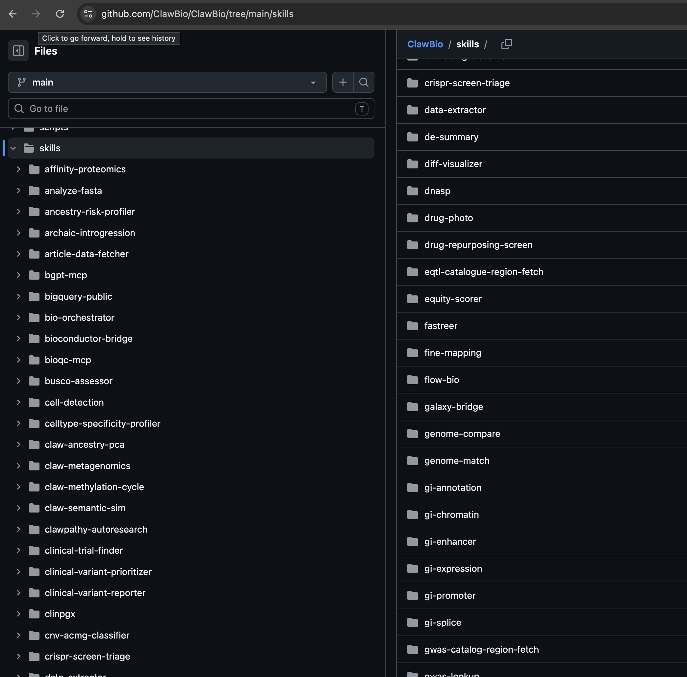The width and height of the screenshot is (687, 677).
Task: Click the claw-ancestry-pca folder icon in tree
Action: point(34,444)
